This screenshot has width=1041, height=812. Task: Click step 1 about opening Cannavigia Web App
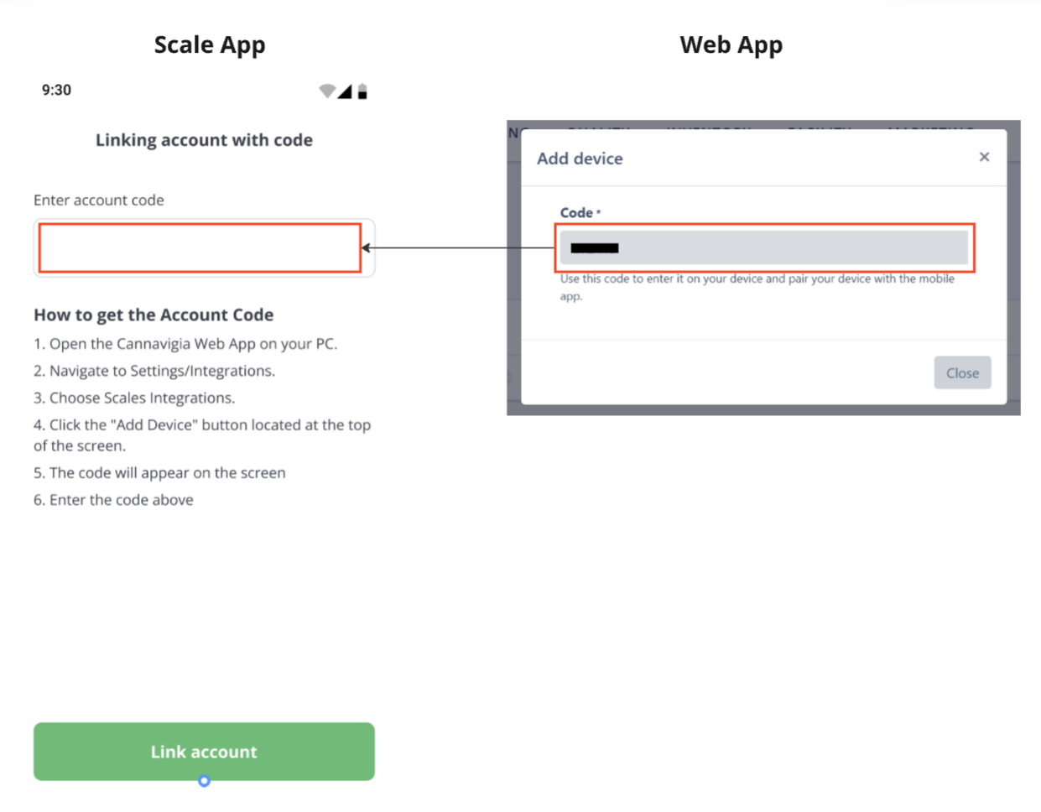(x=185, y=344)
